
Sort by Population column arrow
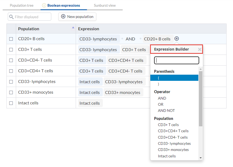point(73,28)
